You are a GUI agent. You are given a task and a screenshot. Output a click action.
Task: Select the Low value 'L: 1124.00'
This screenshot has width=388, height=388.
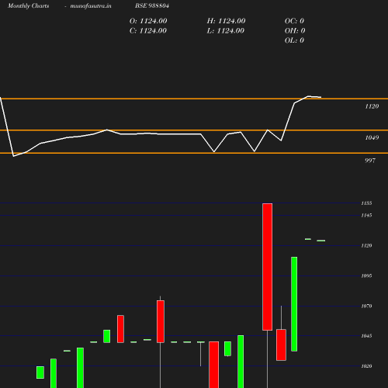226,31
